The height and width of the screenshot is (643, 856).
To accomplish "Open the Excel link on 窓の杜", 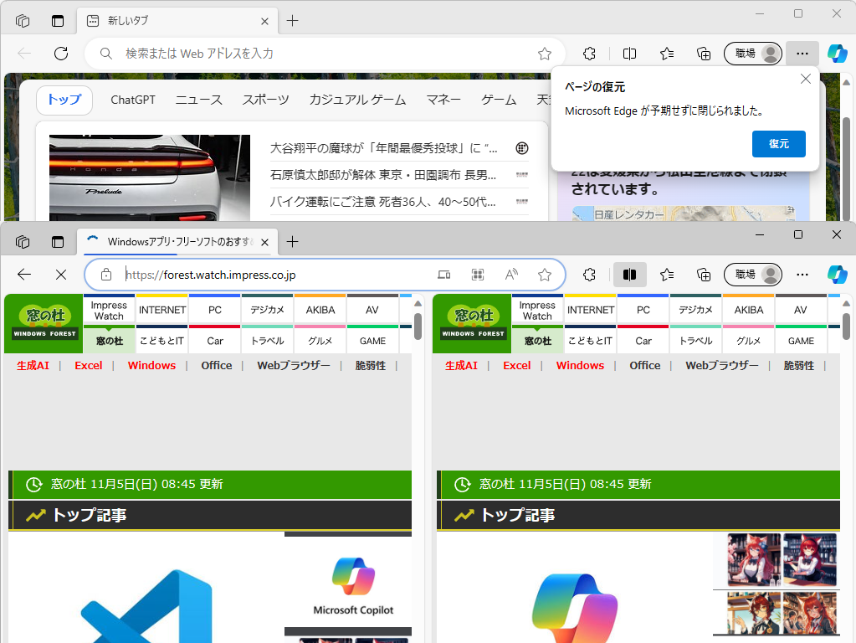I will [x=88, y=365].
